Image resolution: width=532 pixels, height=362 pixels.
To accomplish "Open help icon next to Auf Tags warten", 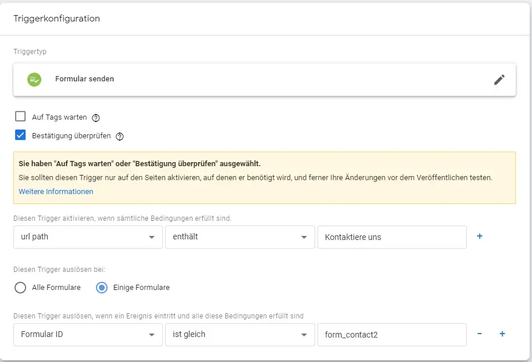I will (97, 118).
